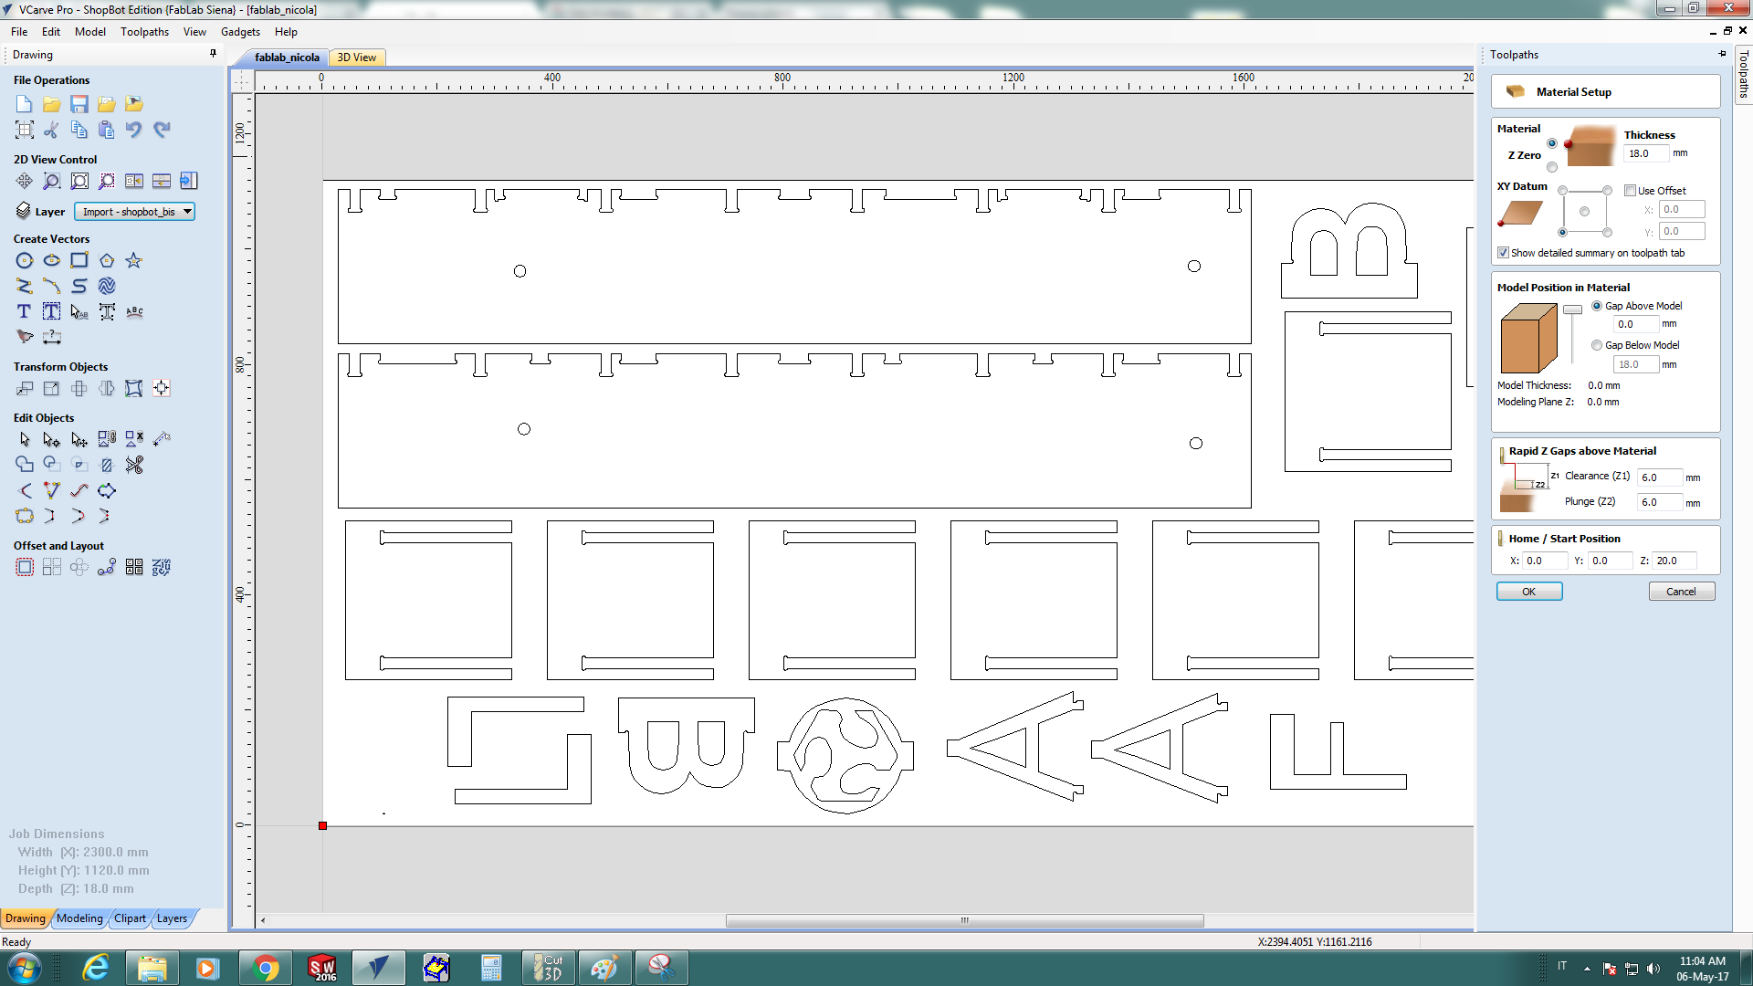
Task: Click the Material Setup header button
Action: pos(1606,92)
